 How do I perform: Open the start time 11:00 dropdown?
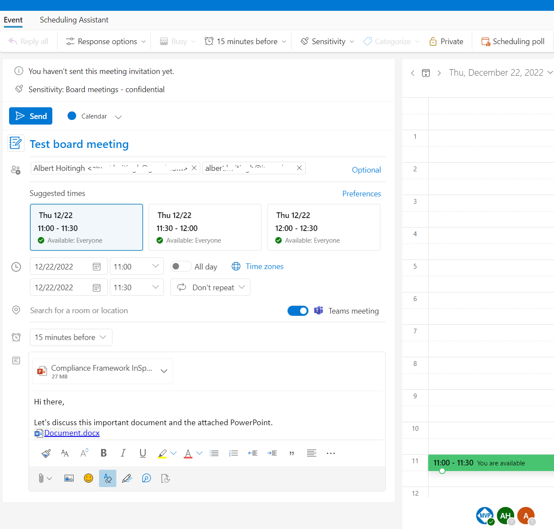137,266
